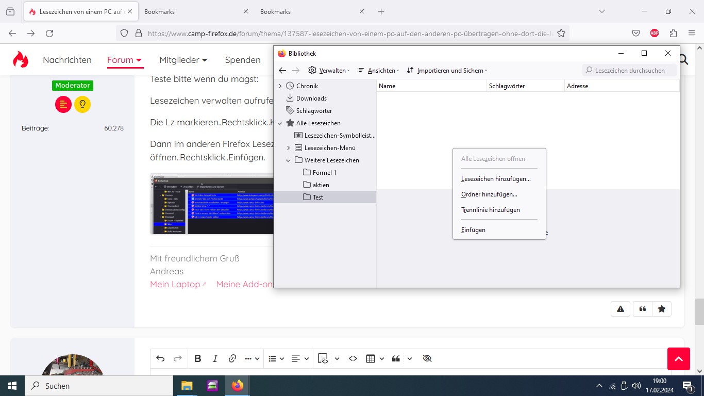This screenshot has width=704, height=396.
Task: Select the Formel 1 bookmark folder
Action: [x=324, y=173]
